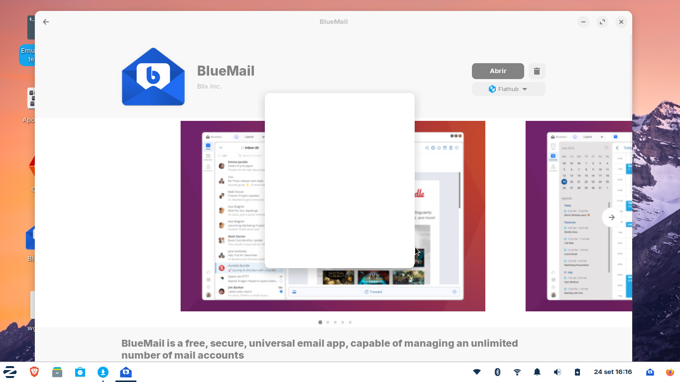Viewport: 680px width, 382px height.
Task: Select the third carousel page dot
Action: 335,322
